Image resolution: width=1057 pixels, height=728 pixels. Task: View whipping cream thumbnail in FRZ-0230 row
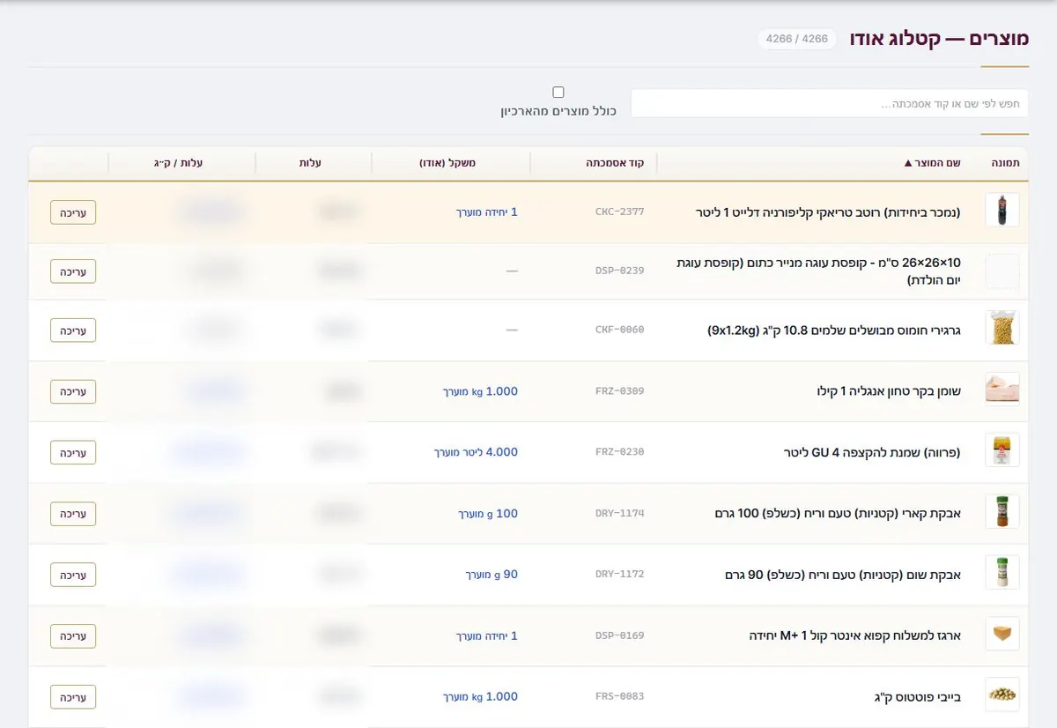tap(1002, 450)
